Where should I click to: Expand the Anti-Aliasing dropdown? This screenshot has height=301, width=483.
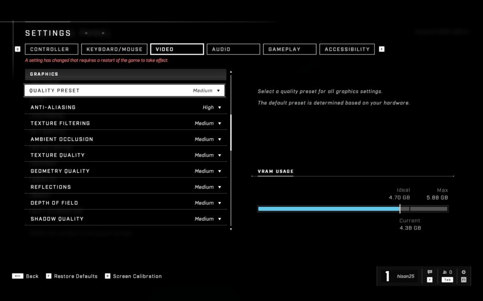click(125, 107)
